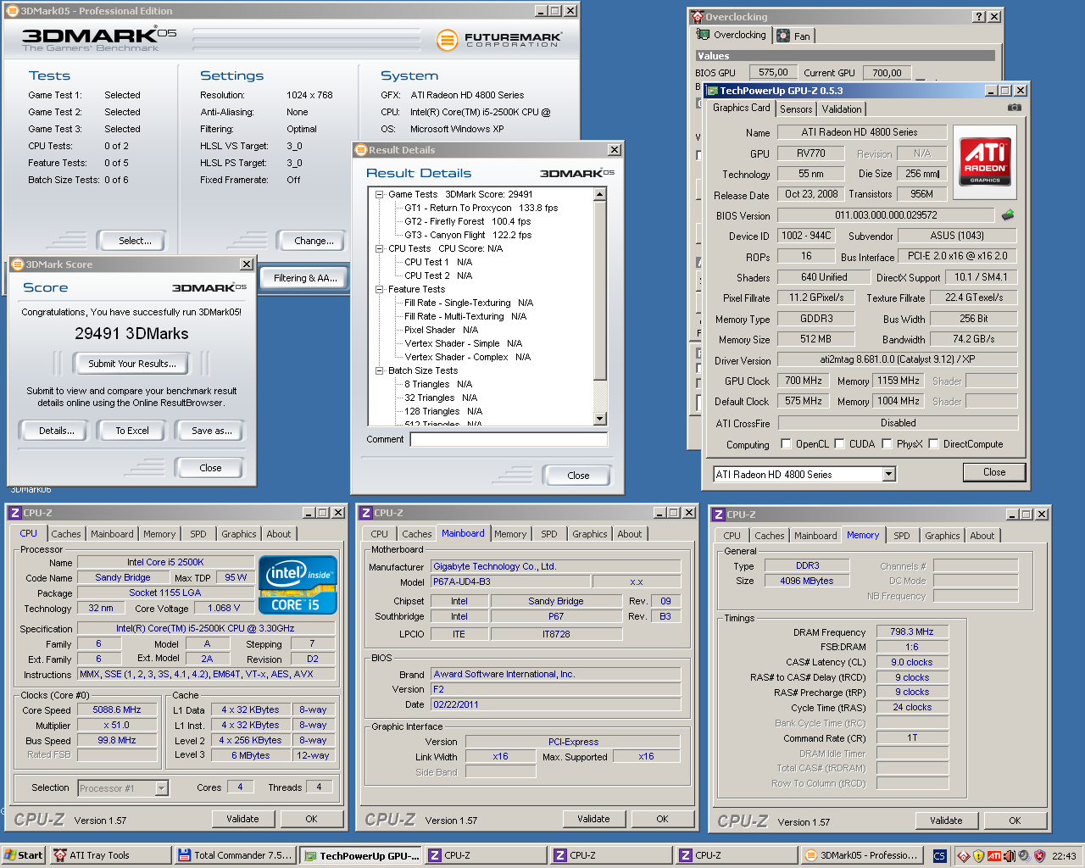This screenshot has height=868, width=1085.
Task: Collapse the Feature Tests tree node
Action: tap(379, 289)
